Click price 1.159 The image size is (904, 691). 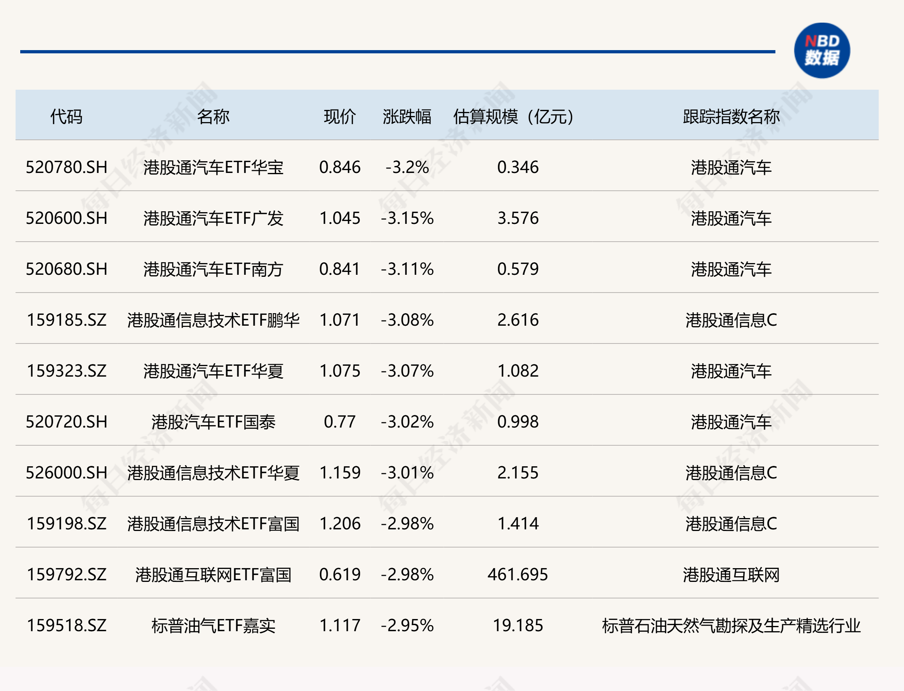pos(340,473)
